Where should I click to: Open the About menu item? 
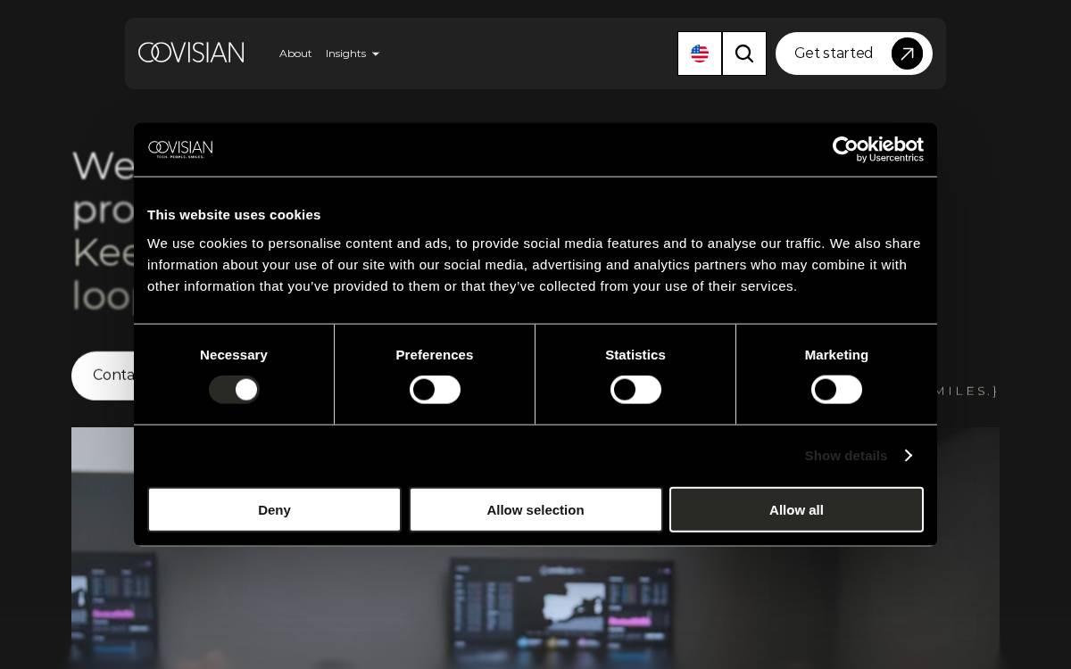[295, 54]
